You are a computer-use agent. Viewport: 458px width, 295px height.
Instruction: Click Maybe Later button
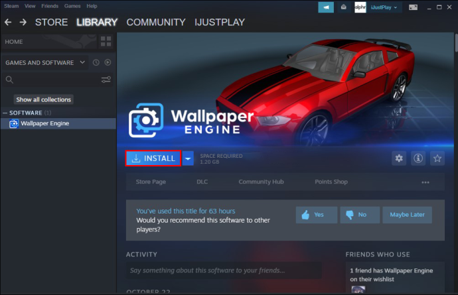407,215
